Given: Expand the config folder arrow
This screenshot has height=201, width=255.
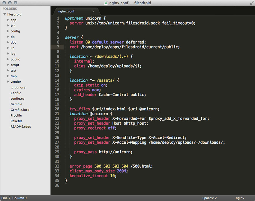Looking at the screenshot, I should pyautogui.click(x=8, y=31).
